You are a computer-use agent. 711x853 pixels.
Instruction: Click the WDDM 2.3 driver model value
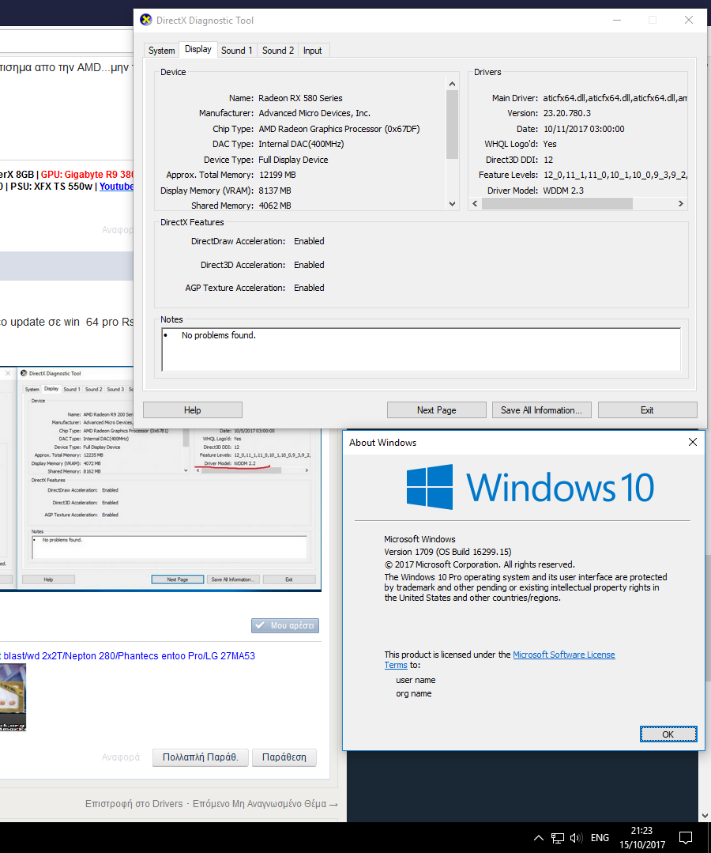point(563,191)
